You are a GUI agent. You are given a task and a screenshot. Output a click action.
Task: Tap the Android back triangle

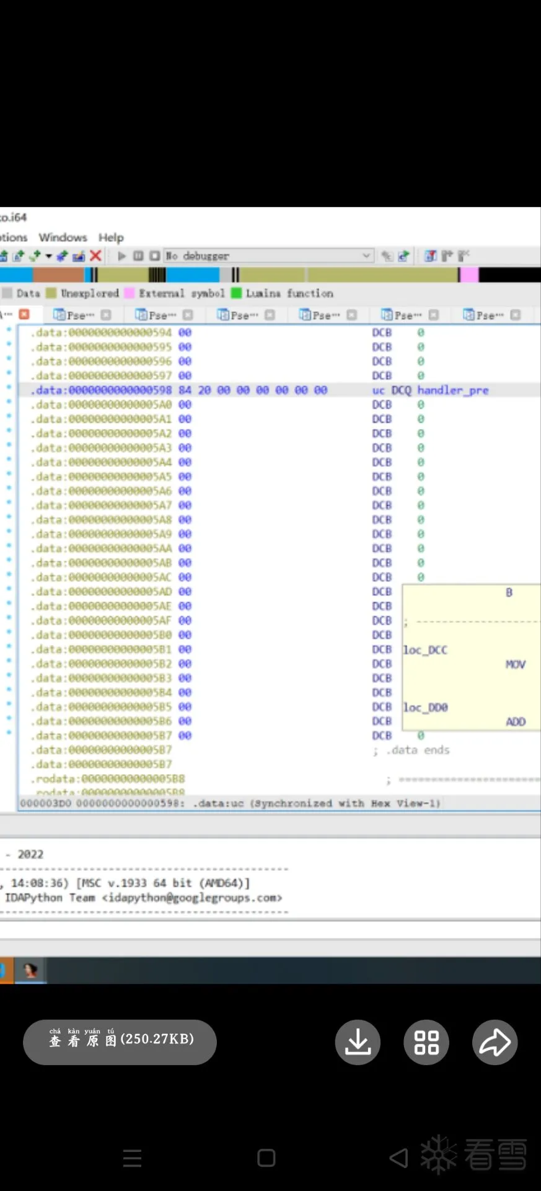point(399,1158)
